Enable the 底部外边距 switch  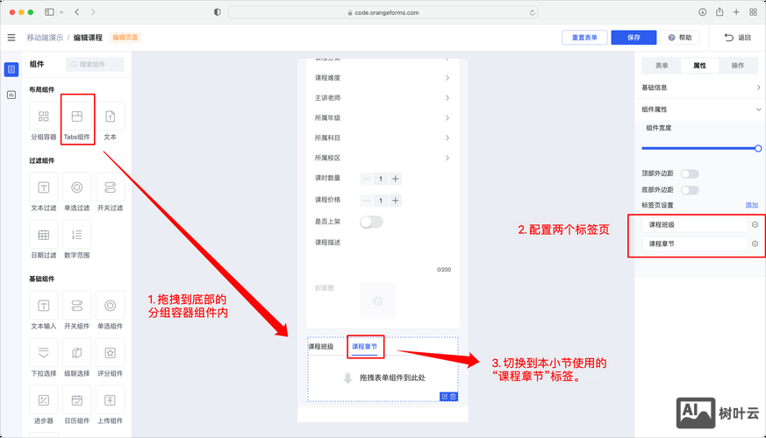[690, 190]
